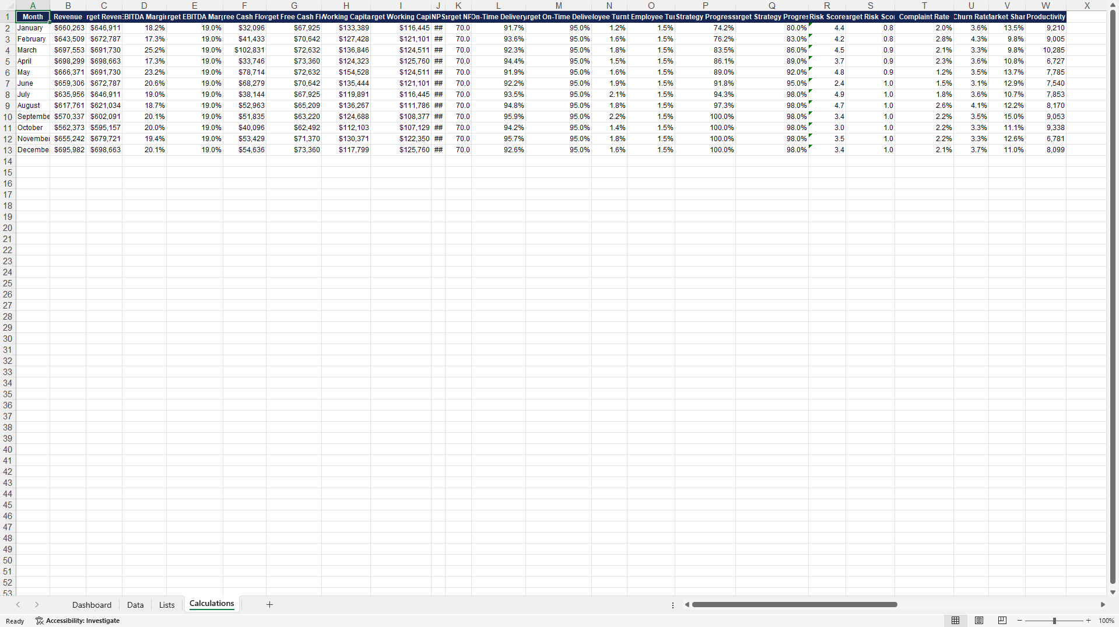
Task: Select column B header
Action: [68, 5]
